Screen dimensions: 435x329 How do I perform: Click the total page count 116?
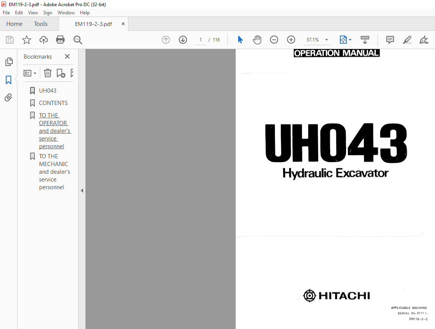(217, 40)
